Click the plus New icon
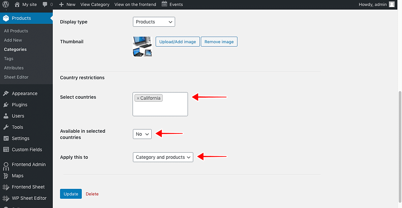 tap(61, 5)
